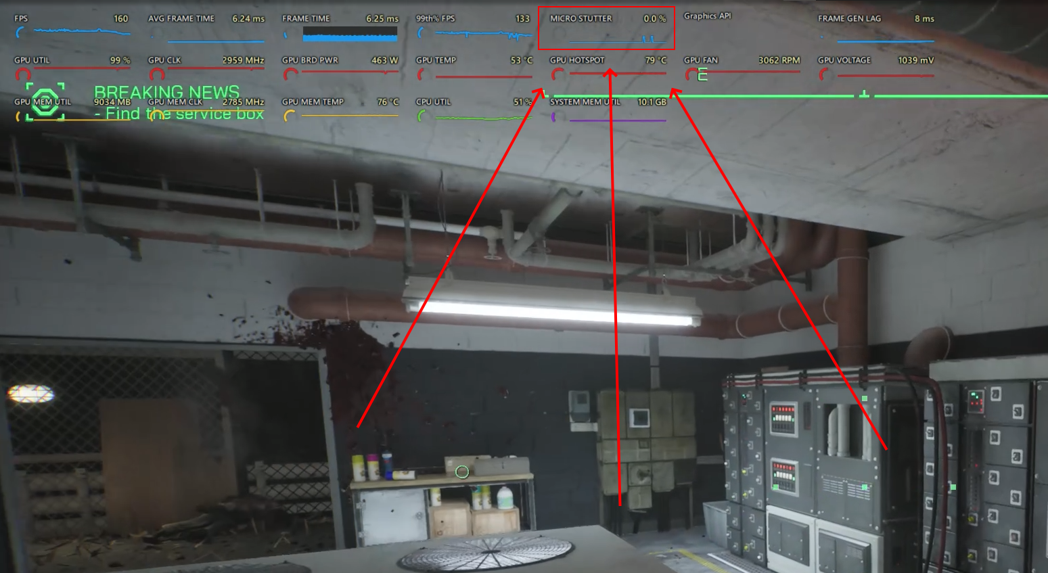Click the SYSTEM MEM UTIL label
The width and height of the screenshot is (1048, 573).
[585, 102]
